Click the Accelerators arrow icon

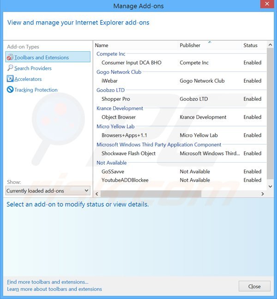[10, 79]
